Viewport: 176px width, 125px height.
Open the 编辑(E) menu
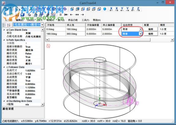pos(19,20)
